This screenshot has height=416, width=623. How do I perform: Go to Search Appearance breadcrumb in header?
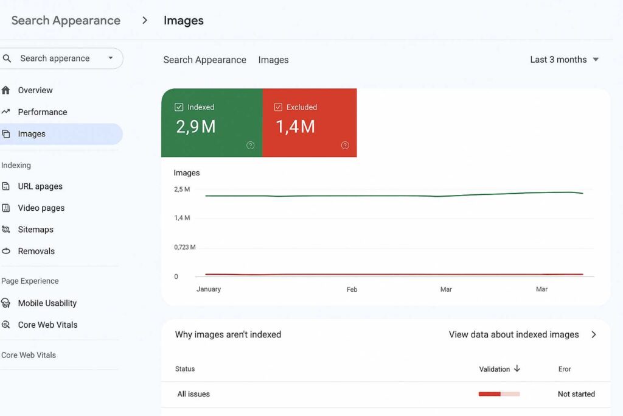(66, 20)
